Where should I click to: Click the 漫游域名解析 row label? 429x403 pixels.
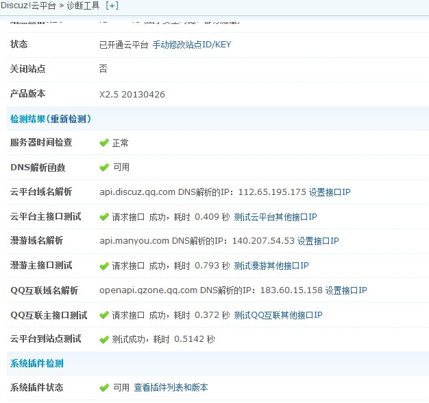pyautogui.click(x=36, y=240)
